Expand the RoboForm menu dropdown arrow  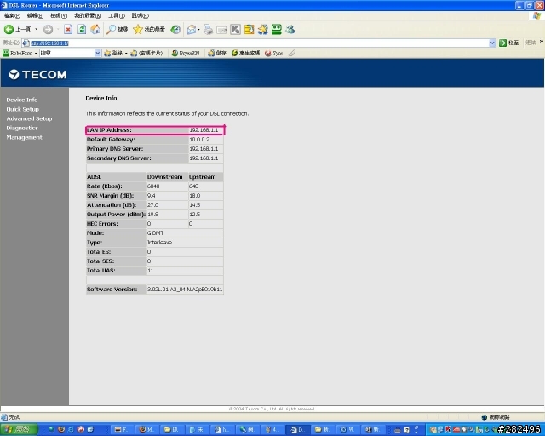tap(36, 53)
